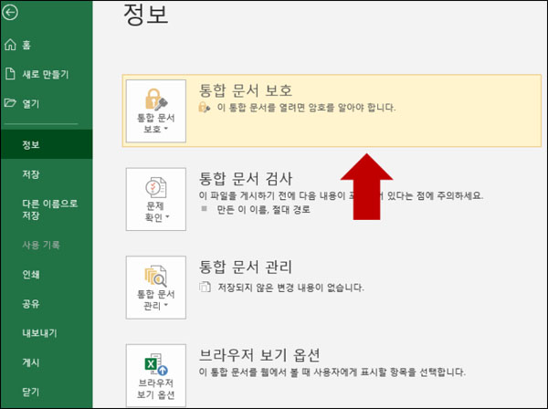Screen dimensions: 548x409
Task: Click description about web display items
Action: coord(332,372)
